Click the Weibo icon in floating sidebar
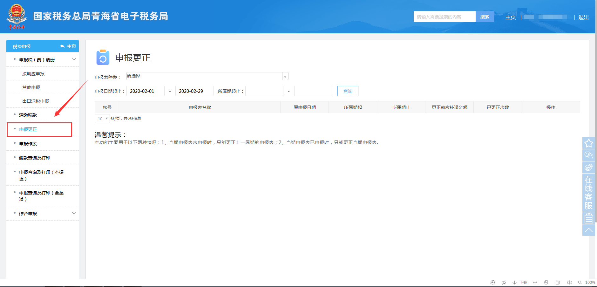597x287 pixels. (x=588, y=167)
